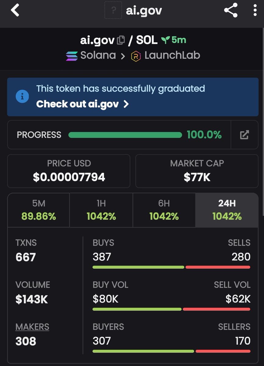Tap chevron between Solana and LaunchLab
The height and width of the screenshot is (366, 264).
(x=123, y=56)
